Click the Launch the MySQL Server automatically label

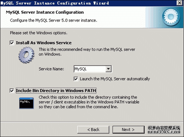115,79
